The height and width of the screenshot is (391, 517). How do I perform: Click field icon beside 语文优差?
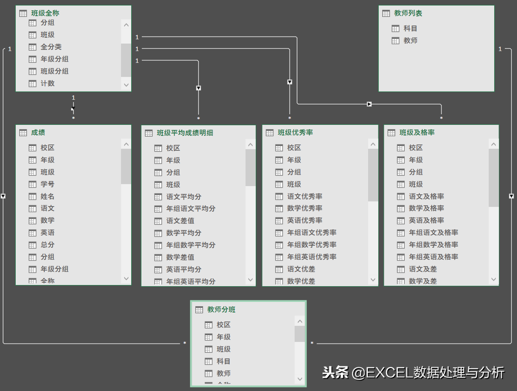tap(279, 269)
